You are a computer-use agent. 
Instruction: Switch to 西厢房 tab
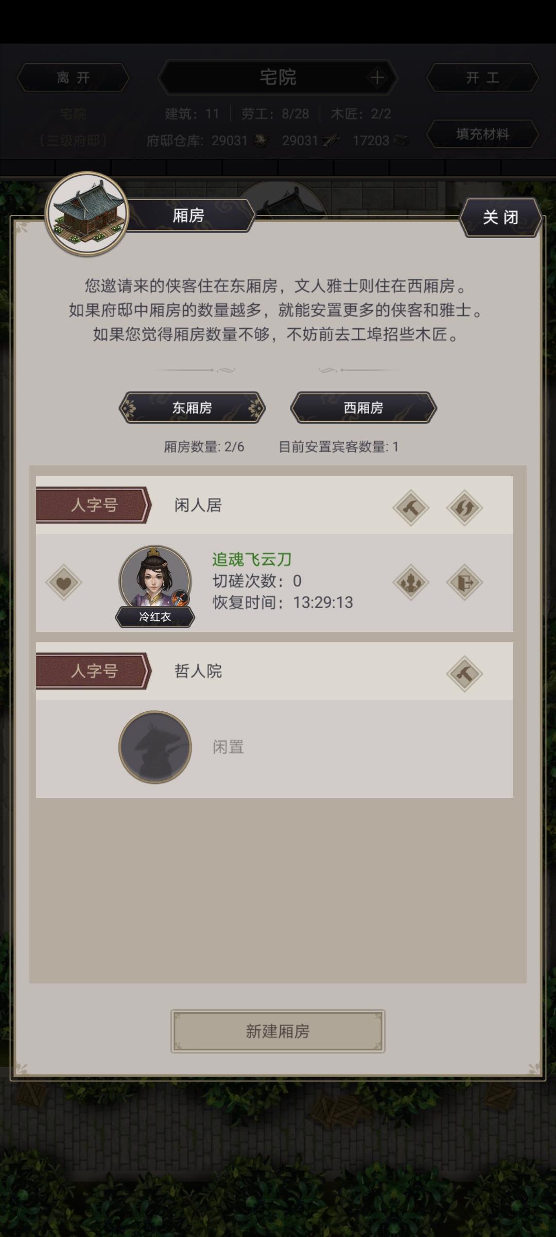tap(363, 408)
